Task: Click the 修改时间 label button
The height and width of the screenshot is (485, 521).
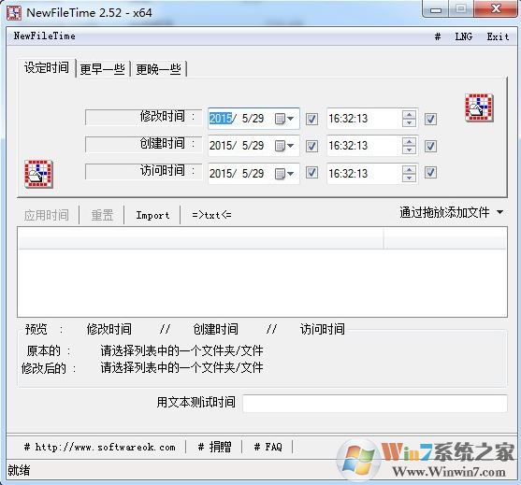Action: pyautogui.click(x=143, y=117)
